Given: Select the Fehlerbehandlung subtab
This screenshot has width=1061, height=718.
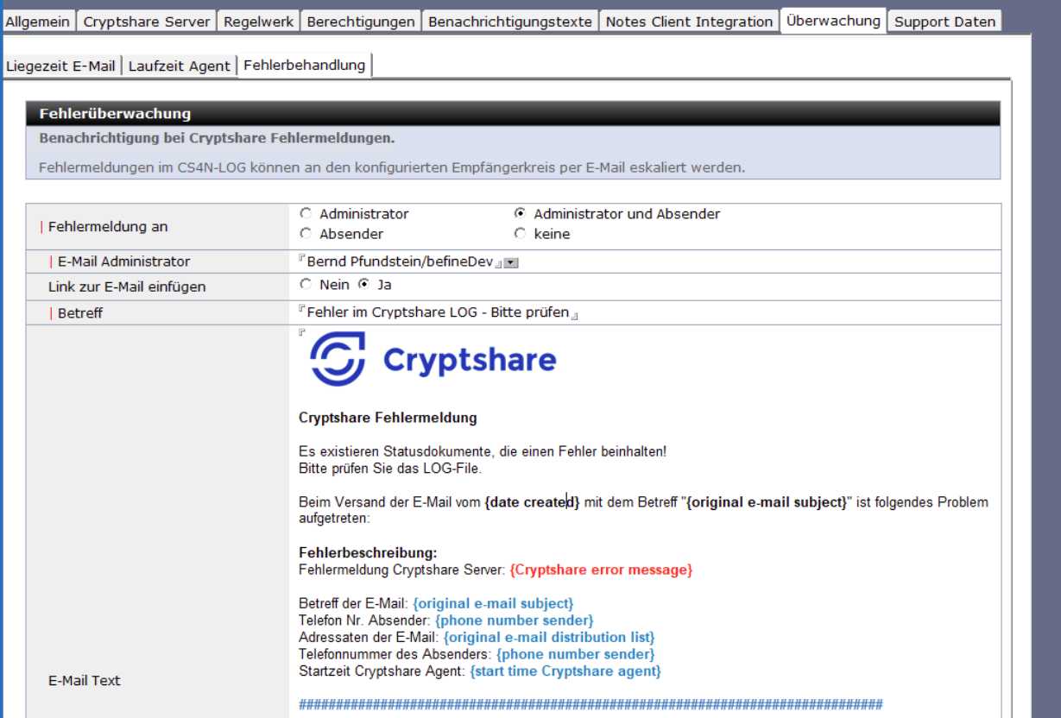Looking at the screenshot, I should (304, 65).
